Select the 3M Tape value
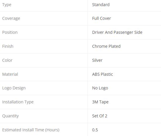 100,102
